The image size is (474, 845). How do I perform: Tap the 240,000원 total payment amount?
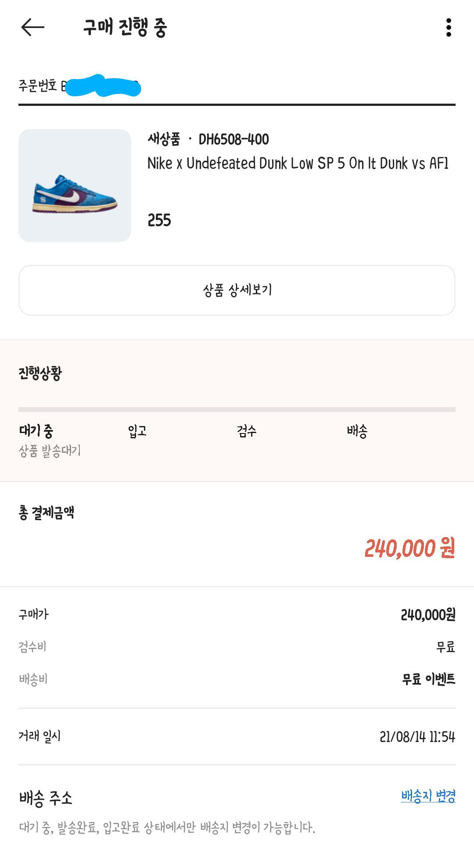click(409, 548)
